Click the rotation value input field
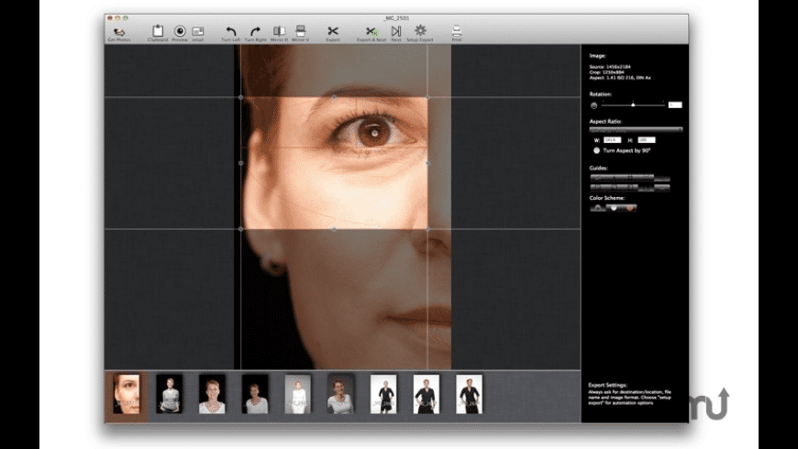 tap(675, 104)
